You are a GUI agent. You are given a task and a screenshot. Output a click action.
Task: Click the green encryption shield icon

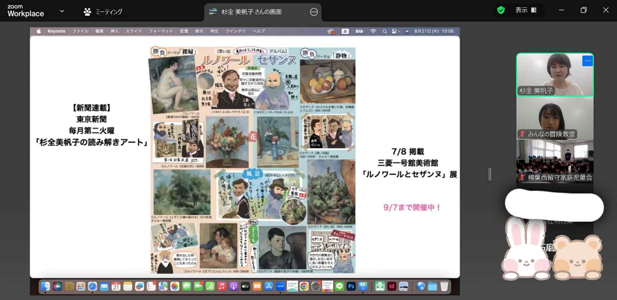(x=501, y=10)
